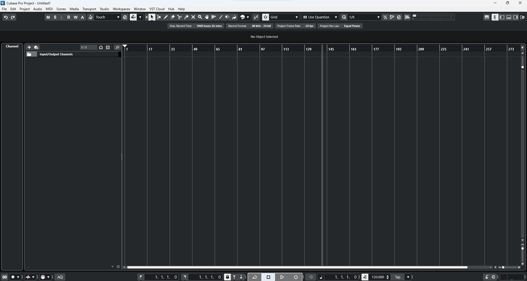Select the Object Selection arrow tool
527x281 pixels.
pyautogui.click(x=152, y=17)
